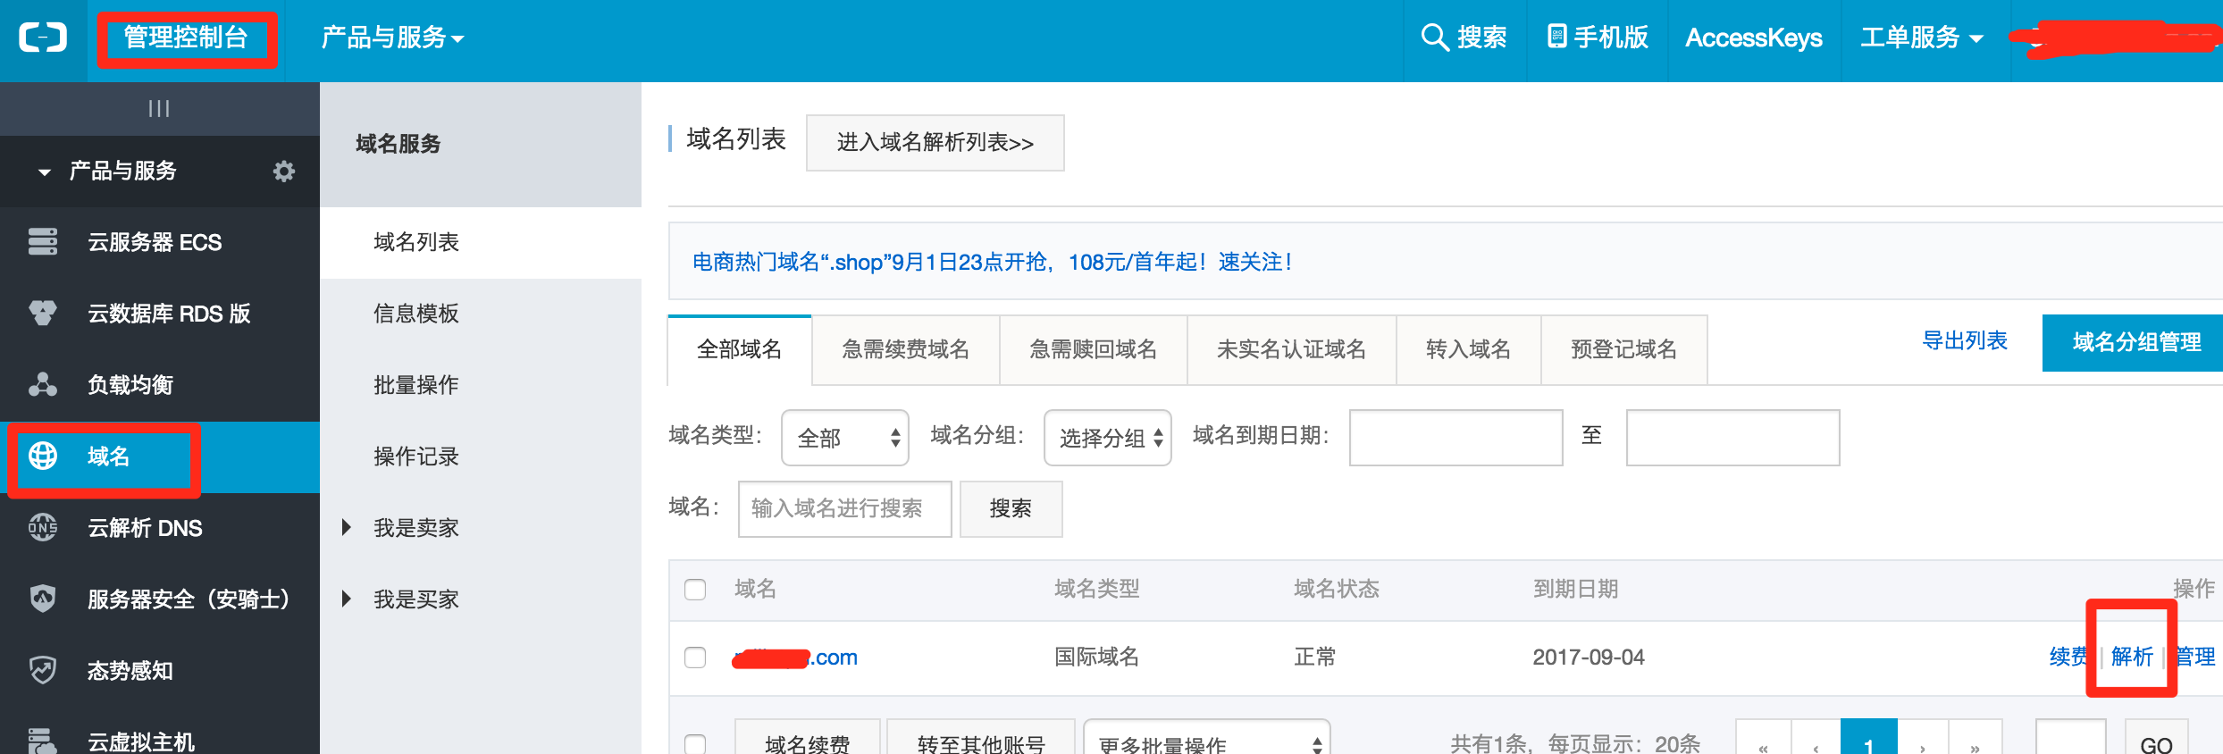Screen dimensions: 2223x754
Task: Open 管理控制台 in the top bar
Action: pyautogui.click(x=186, y=38)
